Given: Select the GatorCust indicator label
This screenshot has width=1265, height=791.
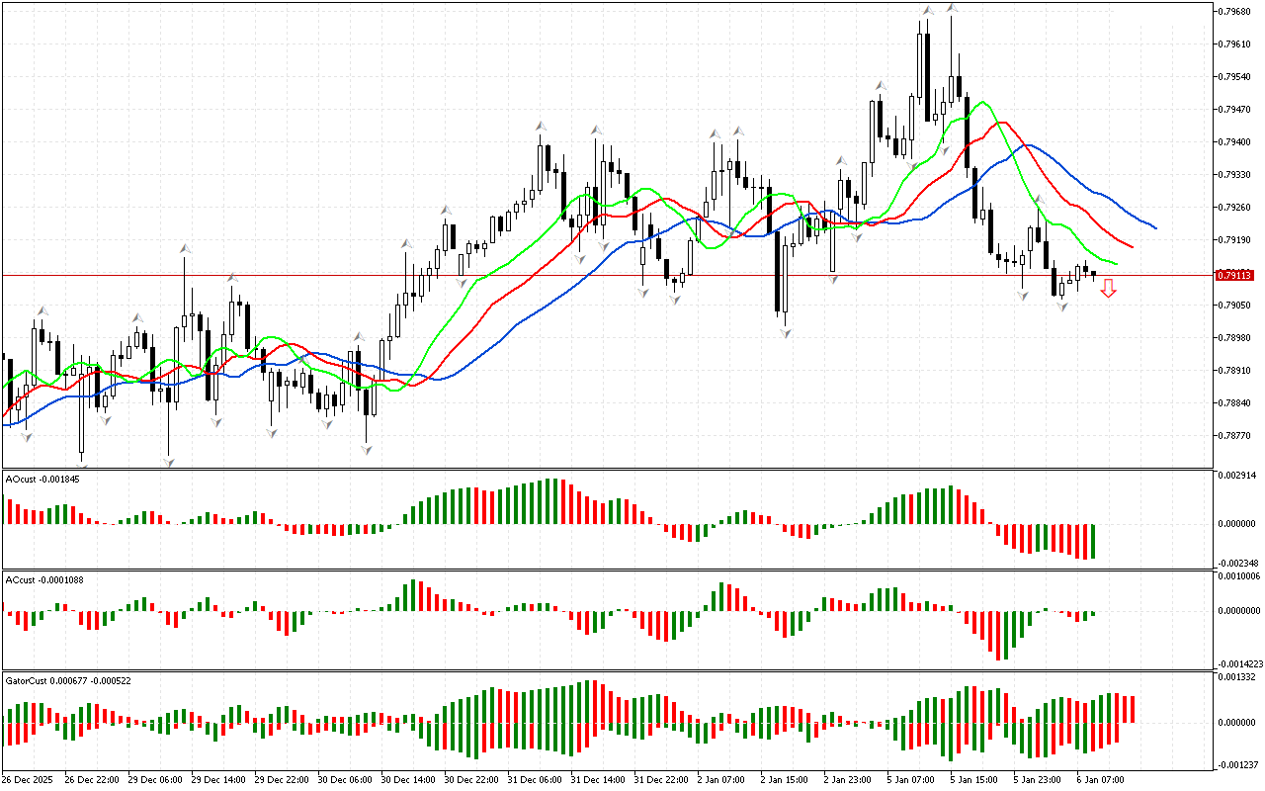Looking at the screenshot, I should point(68,680).
